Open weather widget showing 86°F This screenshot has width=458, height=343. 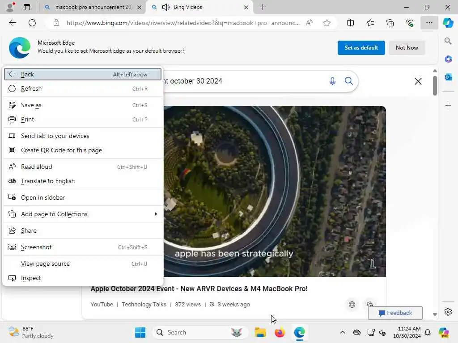click(31, 332)
